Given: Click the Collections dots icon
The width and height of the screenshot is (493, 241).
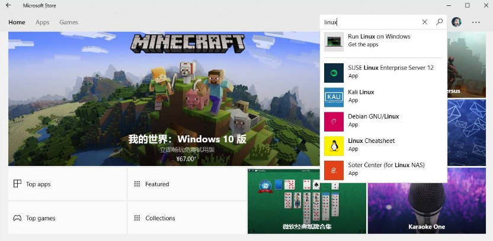Looking at the screenshot, I should (x=137, y=218).
